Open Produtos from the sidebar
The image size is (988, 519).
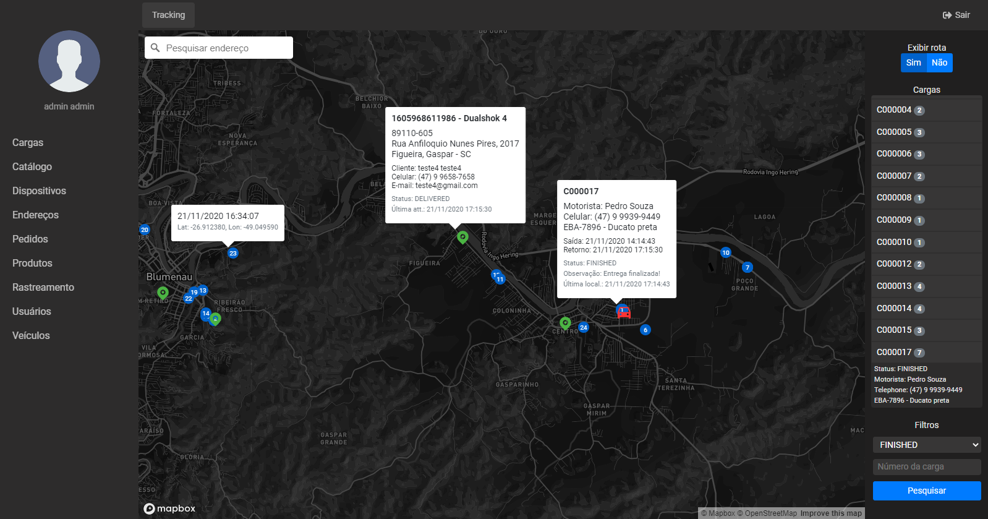32,263
